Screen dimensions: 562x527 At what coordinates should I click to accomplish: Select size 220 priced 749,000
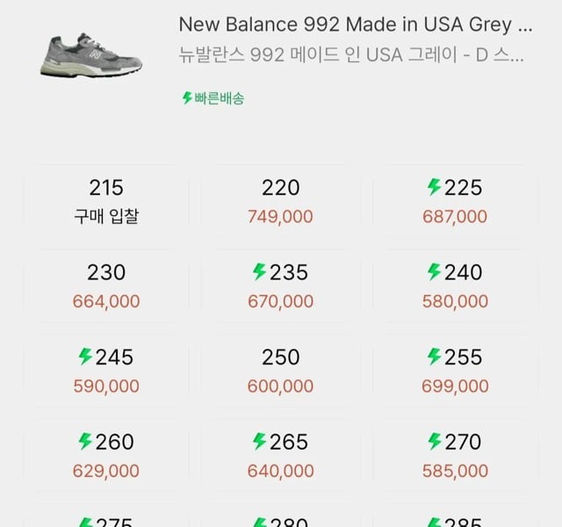point(280,201)
